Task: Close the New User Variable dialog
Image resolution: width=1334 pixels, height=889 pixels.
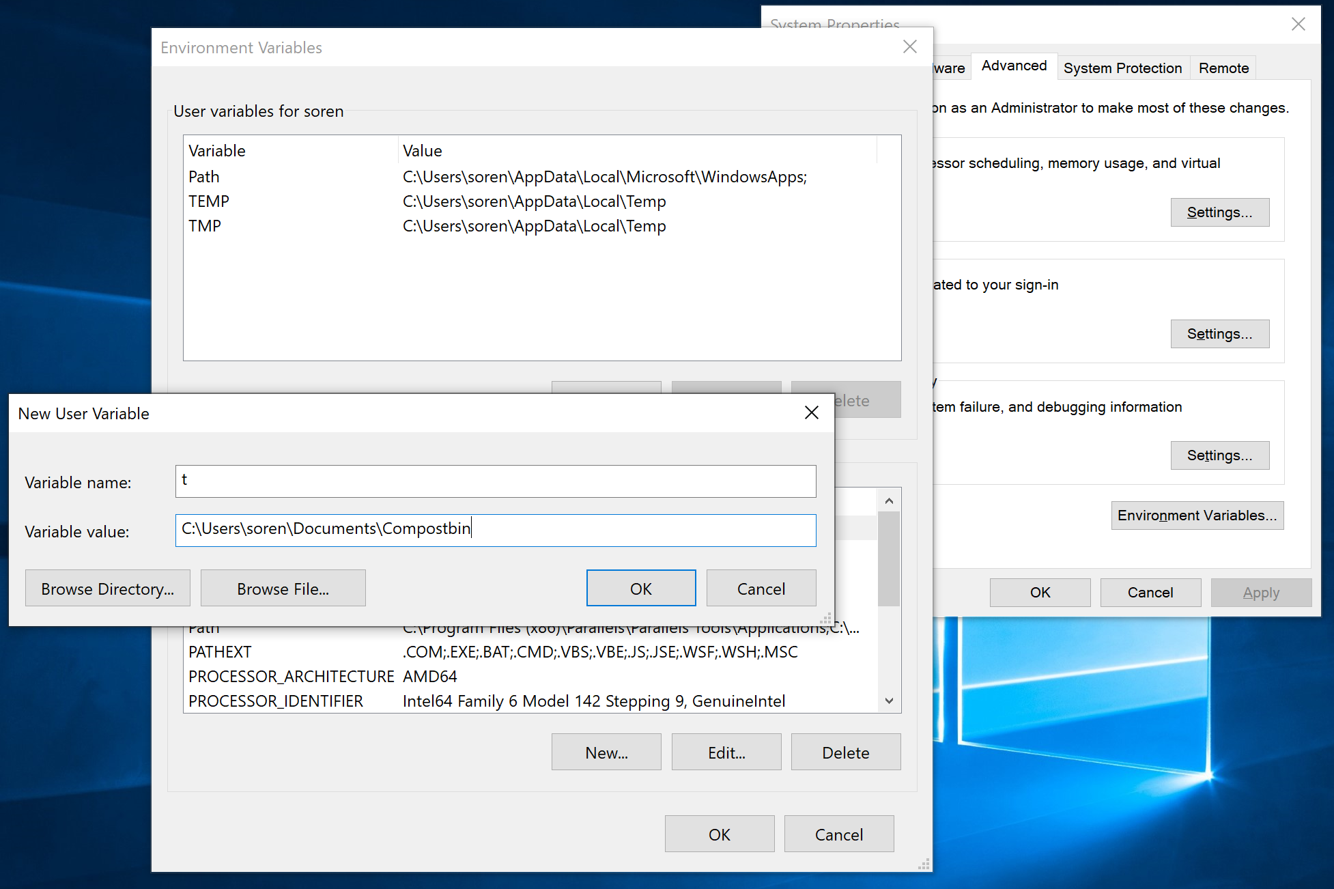Action: pyautogui.click(x=811, y=412)
